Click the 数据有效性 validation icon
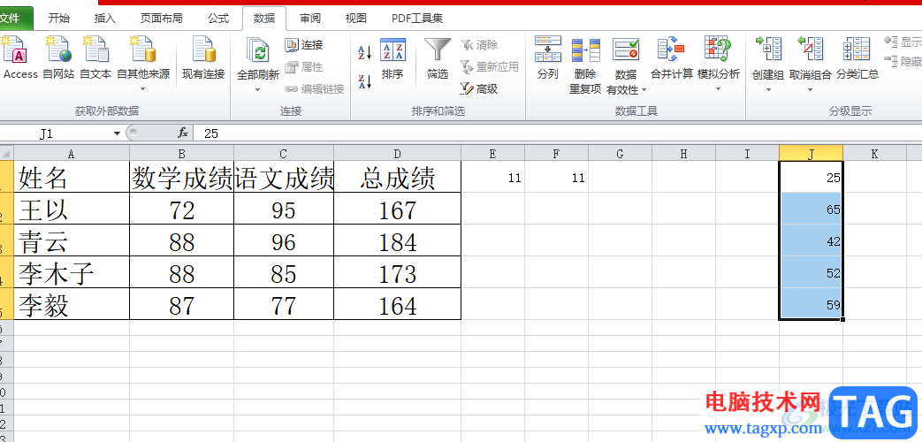Image resolution: width=922 pixels, height=442 pixels. (x=626, y=50)
